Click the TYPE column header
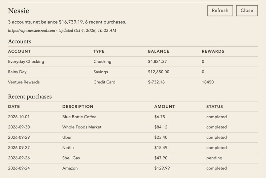Image resolution: width=266 pixels, height=178 pixels. pos(99,51)
